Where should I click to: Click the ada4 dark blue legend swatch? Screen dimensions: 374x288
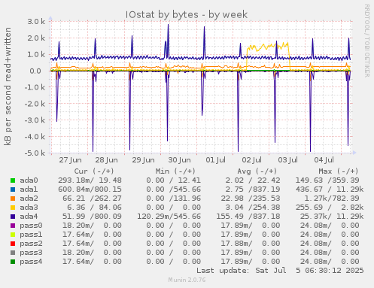(13, 217)
